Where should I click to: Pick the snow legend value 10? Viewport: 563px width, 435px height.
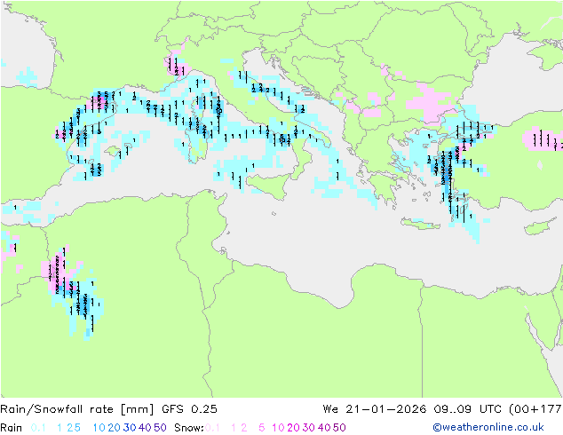[278, 428]
